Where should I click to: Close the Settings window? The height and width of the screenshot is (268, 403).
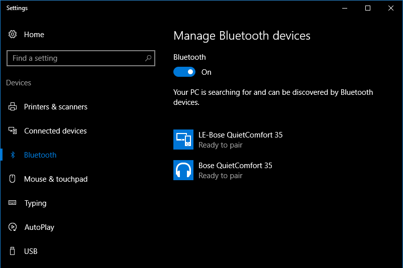391,8
